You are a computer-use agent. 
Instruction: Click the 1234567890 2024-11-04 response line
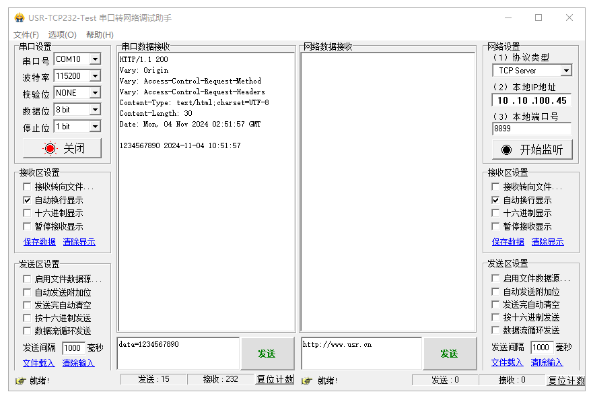180,145
